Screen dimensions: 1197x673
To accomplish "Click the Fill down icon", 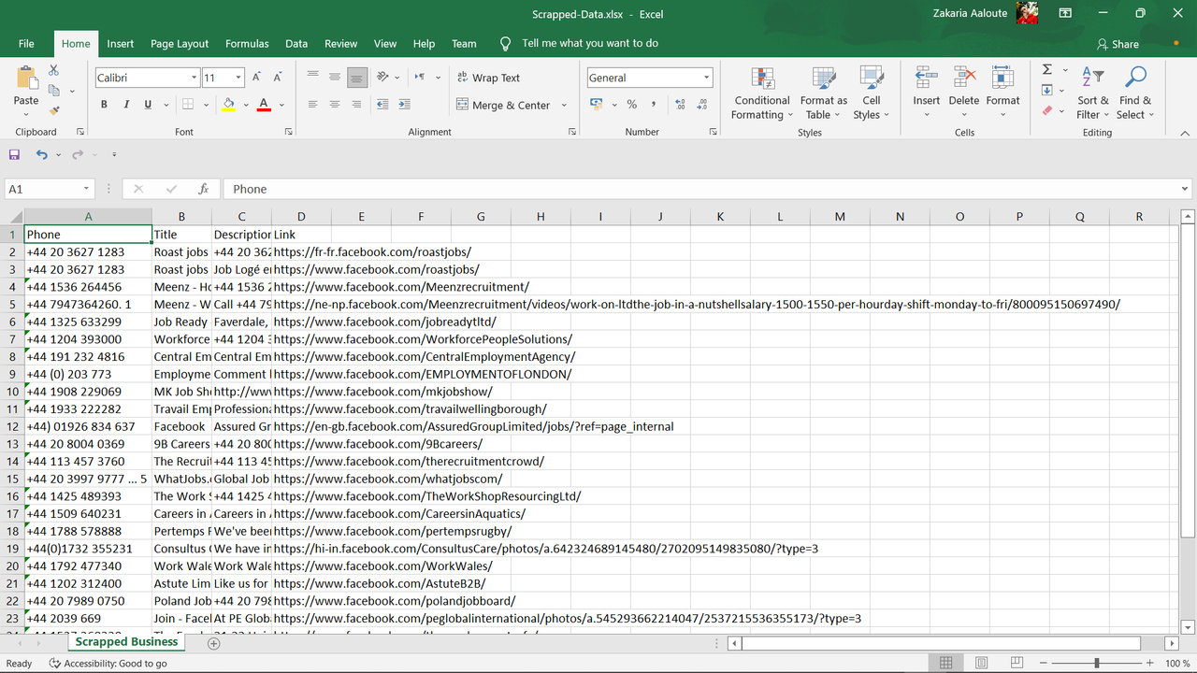I will point(1047,91).
